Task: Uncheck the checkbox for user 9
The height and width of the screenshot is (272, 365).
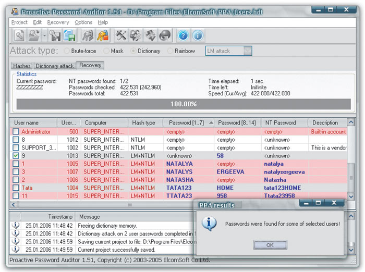Action: 16,156
